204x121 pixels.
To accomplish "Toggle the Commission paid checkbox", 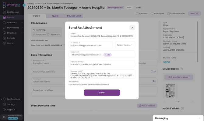I will 168,14.
